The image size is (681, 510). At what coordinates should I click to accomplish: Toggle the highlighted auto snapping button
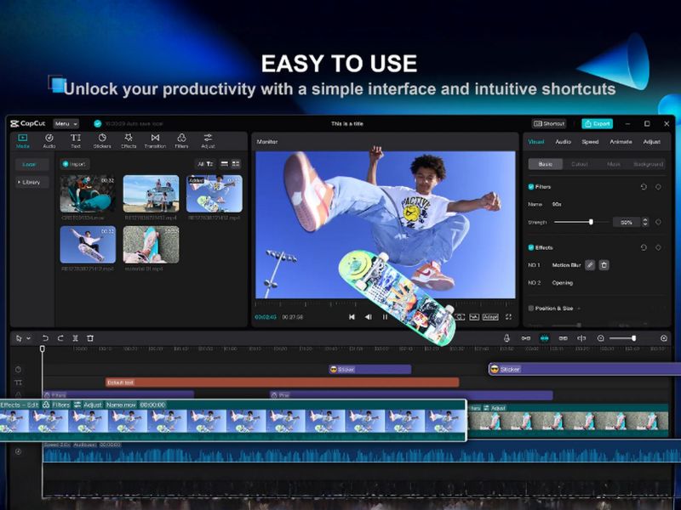click(x=544, y=338)
